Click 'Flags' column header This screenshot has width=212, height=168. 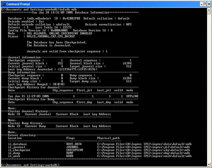[x=70, y=138]
